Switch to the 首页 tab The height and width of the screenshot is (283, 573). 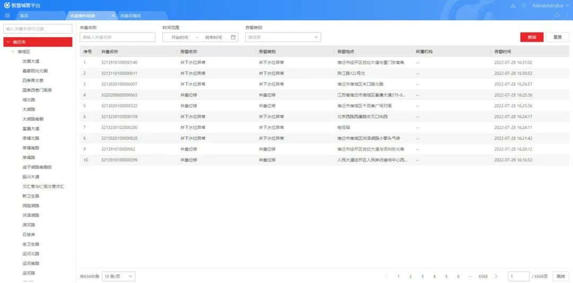click(24, 16)
